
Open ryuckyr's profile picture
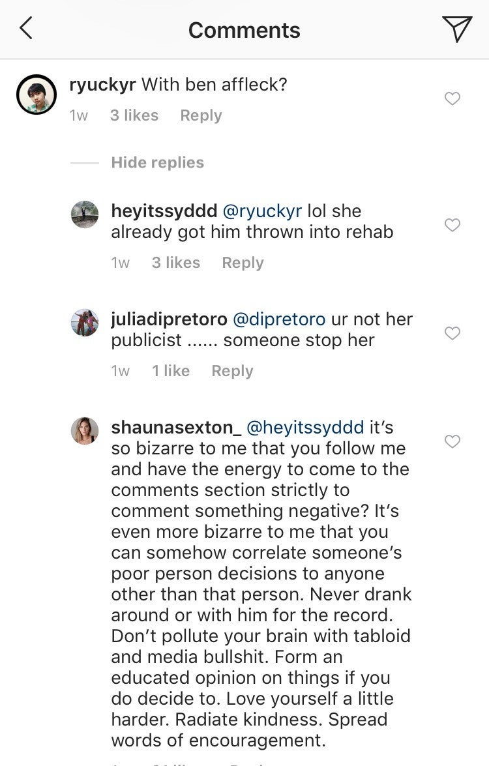click(36, 95)
